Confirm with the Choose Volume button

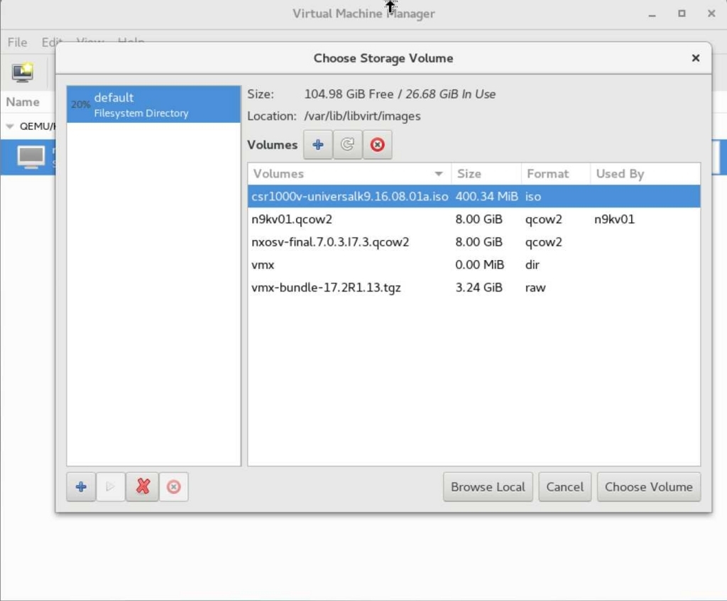[649, 487]
